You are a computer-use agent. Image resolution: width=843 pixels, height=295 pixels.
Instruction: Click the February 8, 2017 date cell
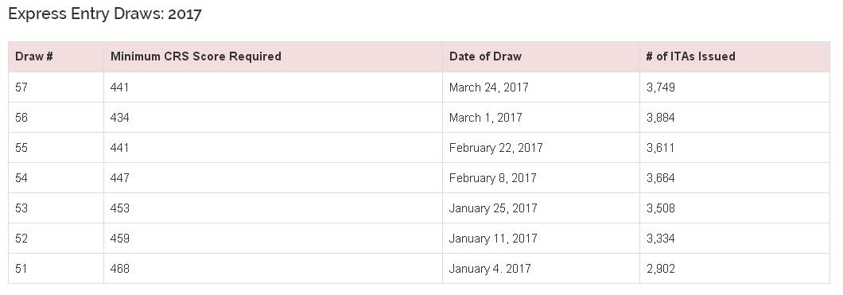541,178
